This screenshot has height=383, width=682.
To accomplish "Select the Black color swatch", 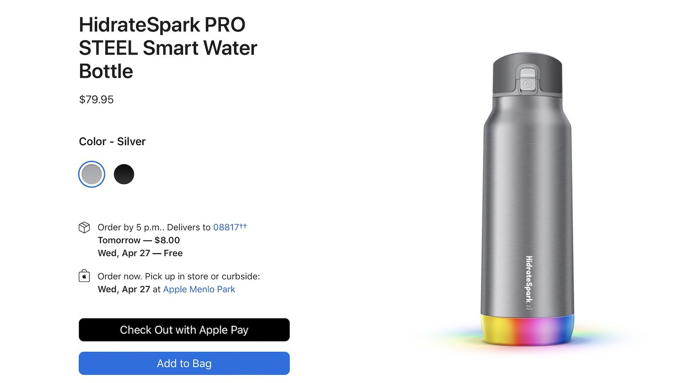I will (124, 174).
